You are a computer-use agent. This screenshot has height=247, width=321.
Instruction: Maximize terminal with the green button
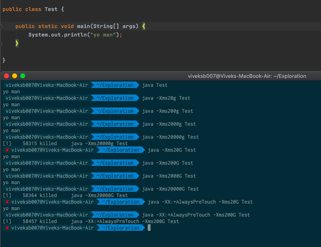click(x=23, y=76)
